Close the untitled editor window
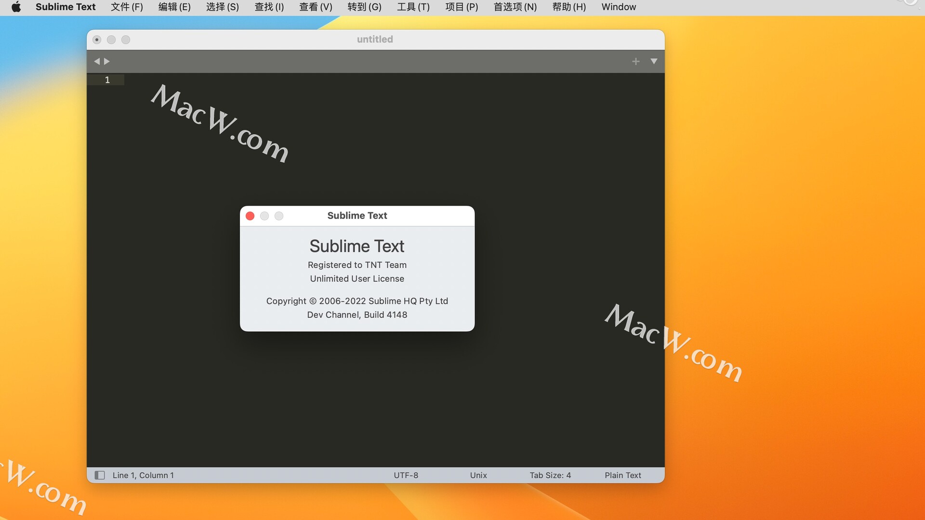Viewport: 925px width, 520px height. pyautogui.click(x=97, y=39)
